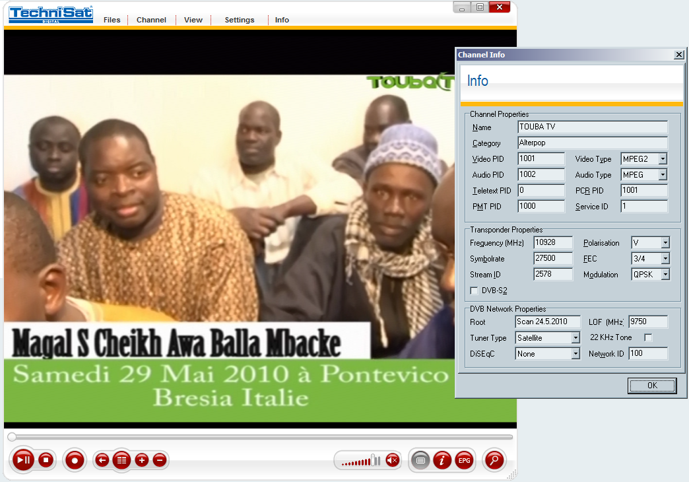This screenshot has width=689, height=482.
Task: Click the Network ID field
Action: pos(648,354)
